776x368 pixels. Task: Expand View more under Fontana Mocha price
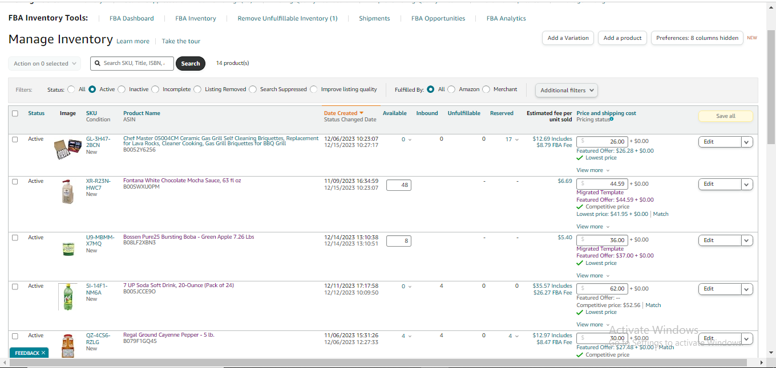point(593,227)
